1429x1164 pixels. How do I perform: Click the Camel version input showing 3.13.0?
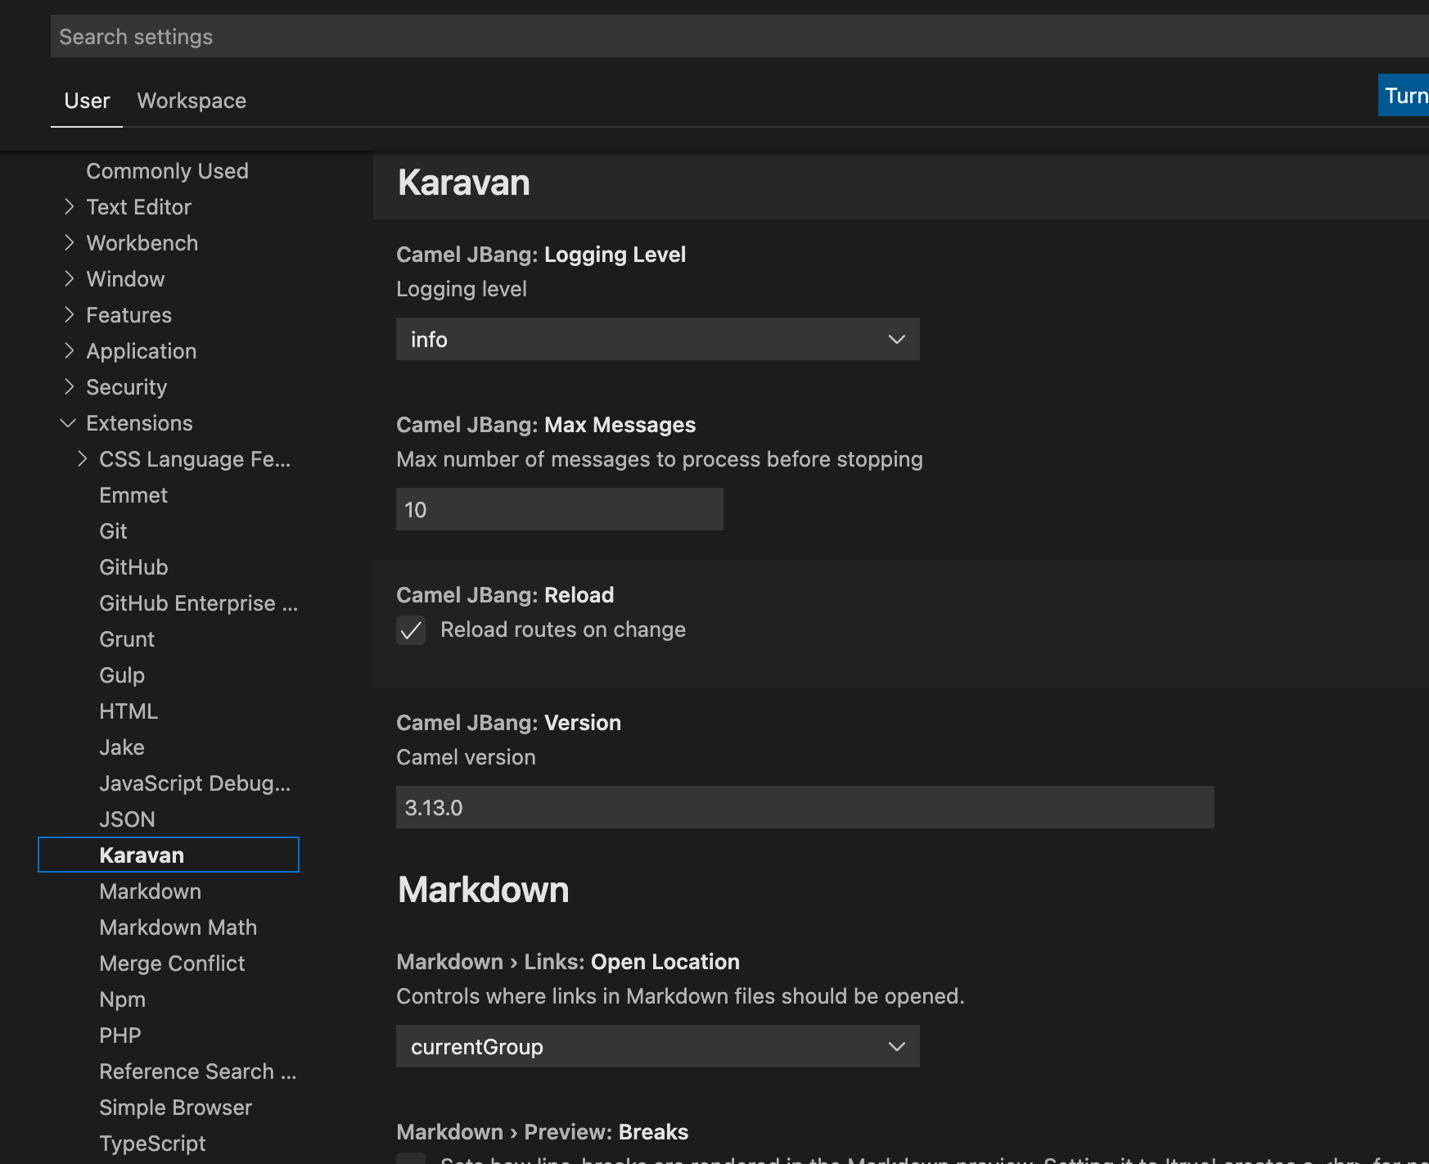805,807
